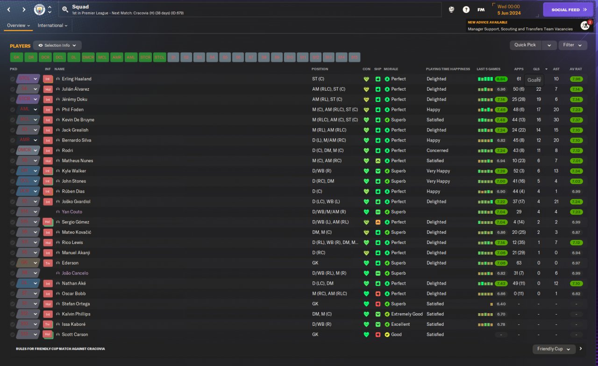The width and height of the screenshot is (598, 366).
Task: Click the person icon beside Kevin De Bruyne
Action: pos(58,120)
